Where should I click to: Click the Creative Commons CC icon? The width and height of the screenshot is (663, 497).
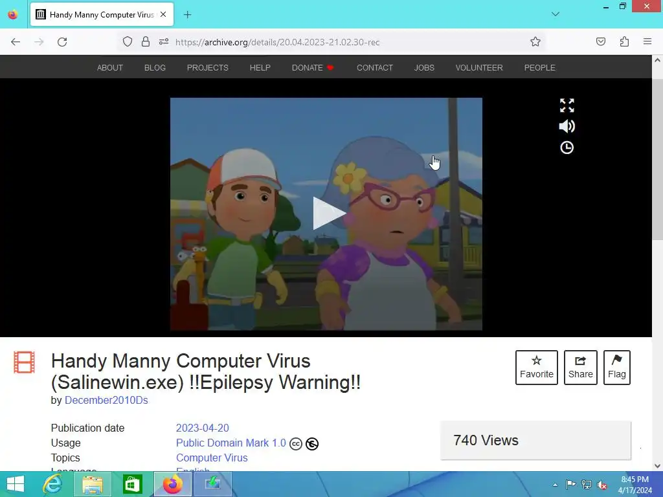pos(295,444)
